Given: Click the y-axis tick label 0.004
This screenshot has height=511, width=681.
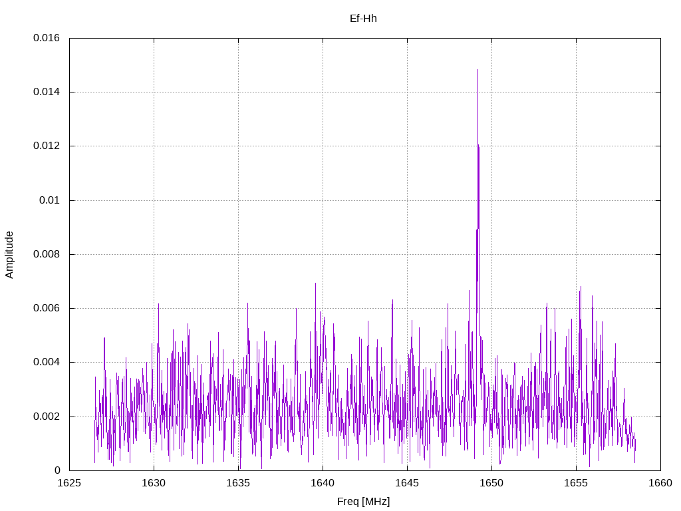Looking at the screenshot, I should click(x=47, y=363).
